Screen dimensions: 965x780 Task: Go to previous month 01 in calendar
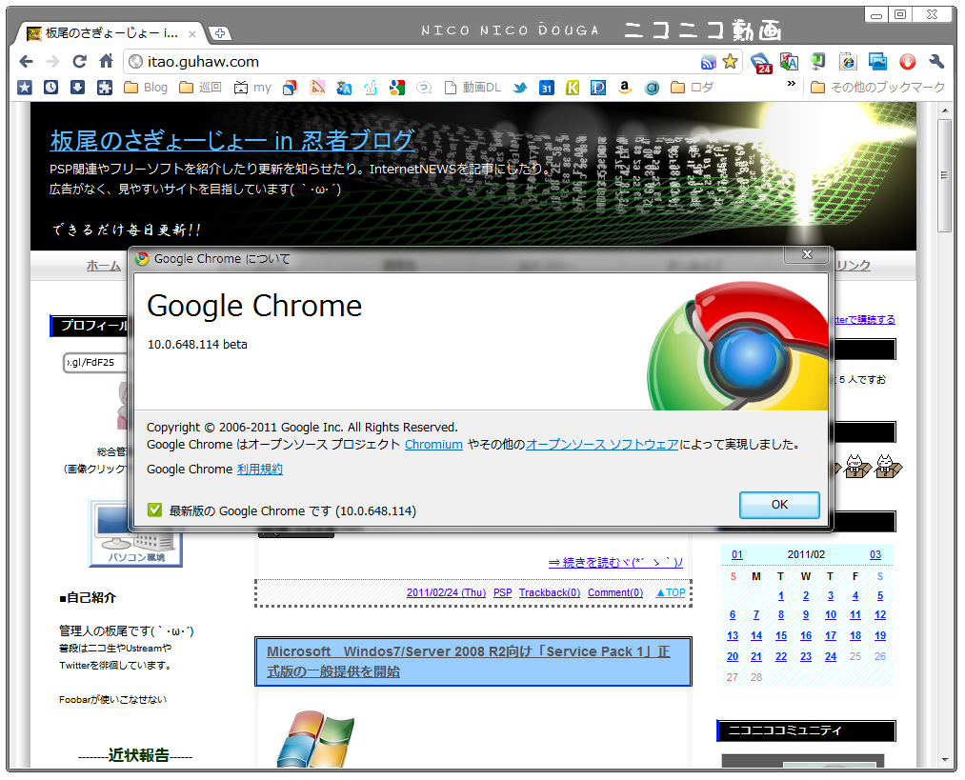tap(736, 554)
